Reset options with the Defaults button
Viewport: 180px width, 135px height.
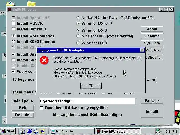[x=23, y=115]
